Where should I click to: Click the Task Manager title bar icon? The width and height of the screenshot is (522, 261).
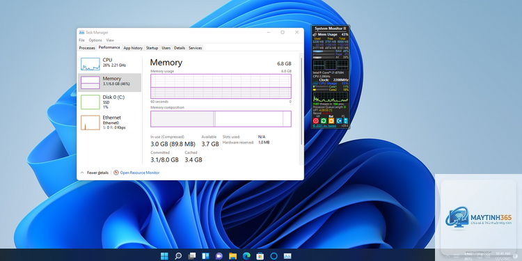click(x=81, y=32)
